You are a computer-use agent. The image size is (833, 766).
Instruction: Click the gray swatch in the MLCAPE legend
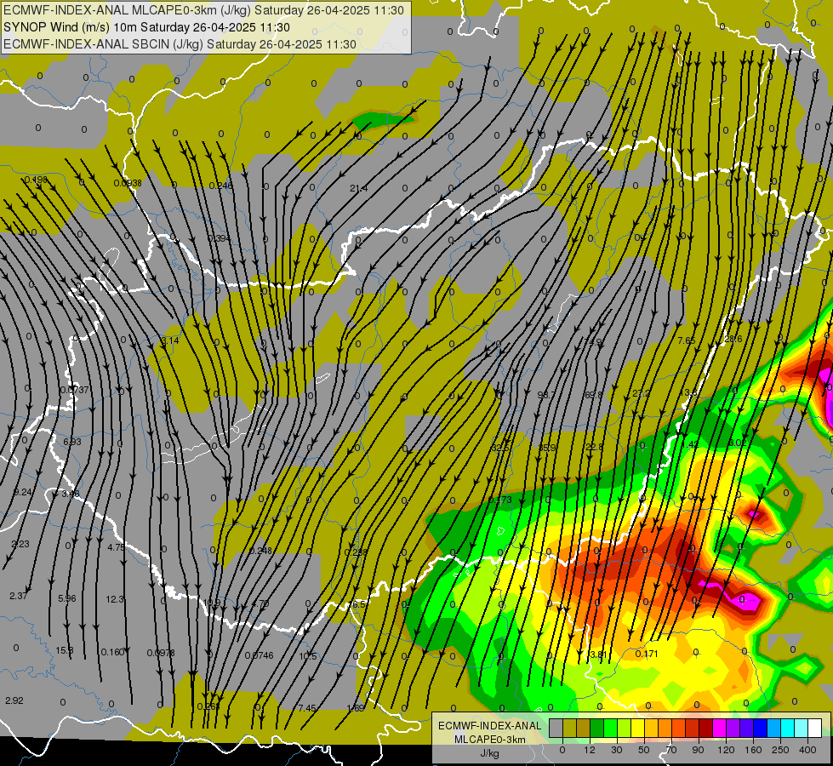(556, 728)
